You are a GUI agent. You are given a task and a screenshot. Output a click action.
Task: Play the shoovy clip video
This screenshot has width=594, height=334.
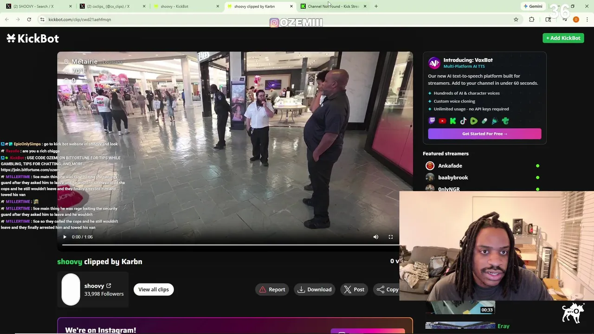[65, 237]
